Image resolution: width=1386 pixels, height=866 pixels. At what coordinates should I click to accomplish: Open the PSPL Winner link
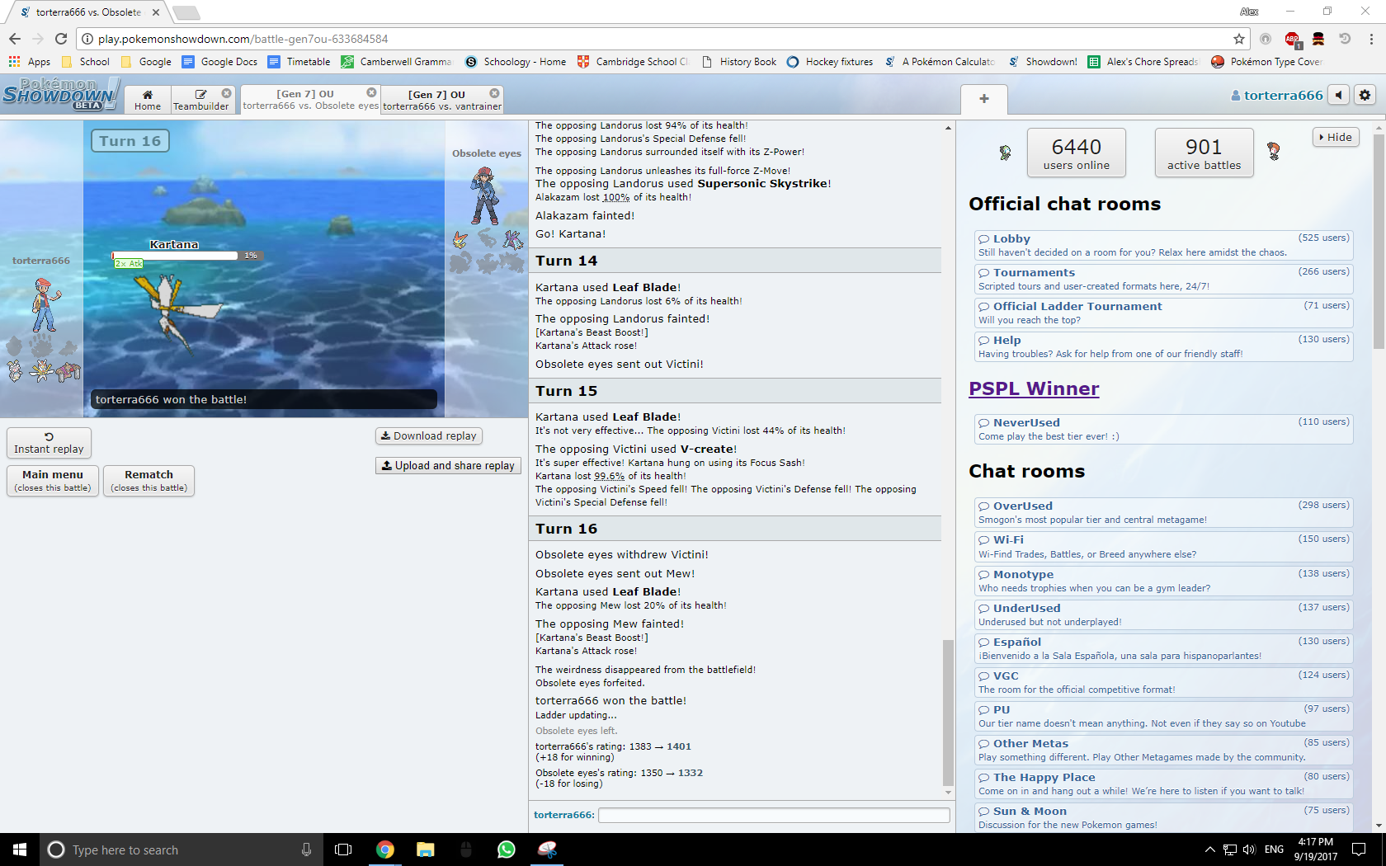coord(1034,388)
